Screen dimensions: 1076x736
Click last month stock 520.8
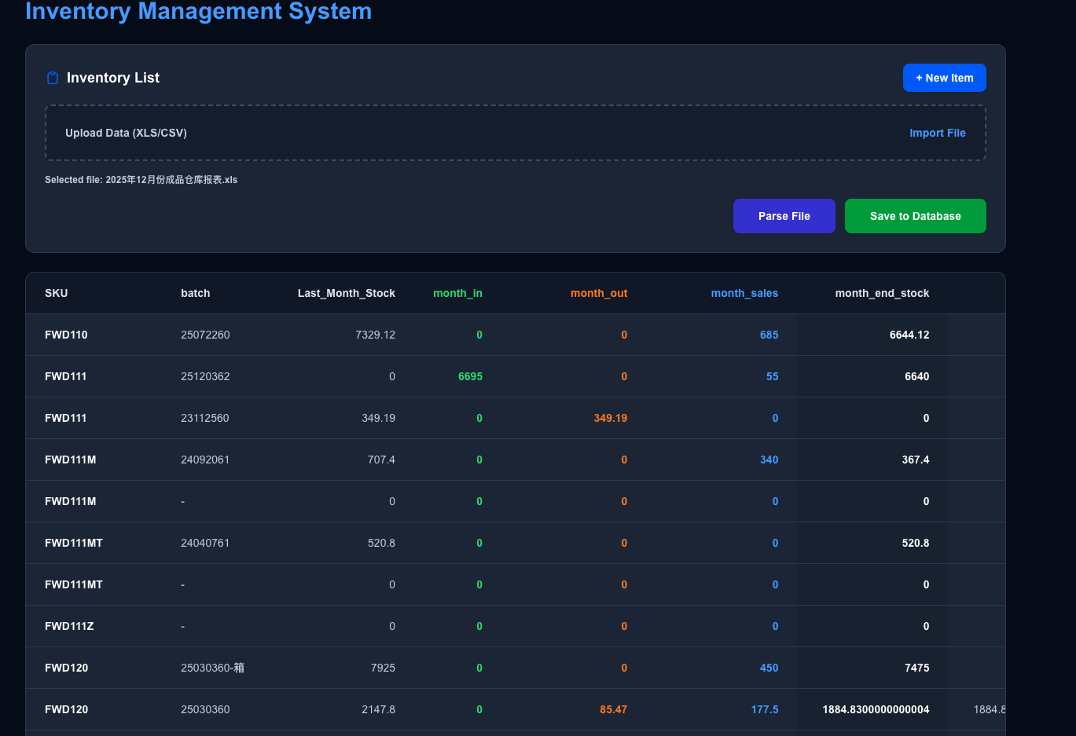coord(381,543)
